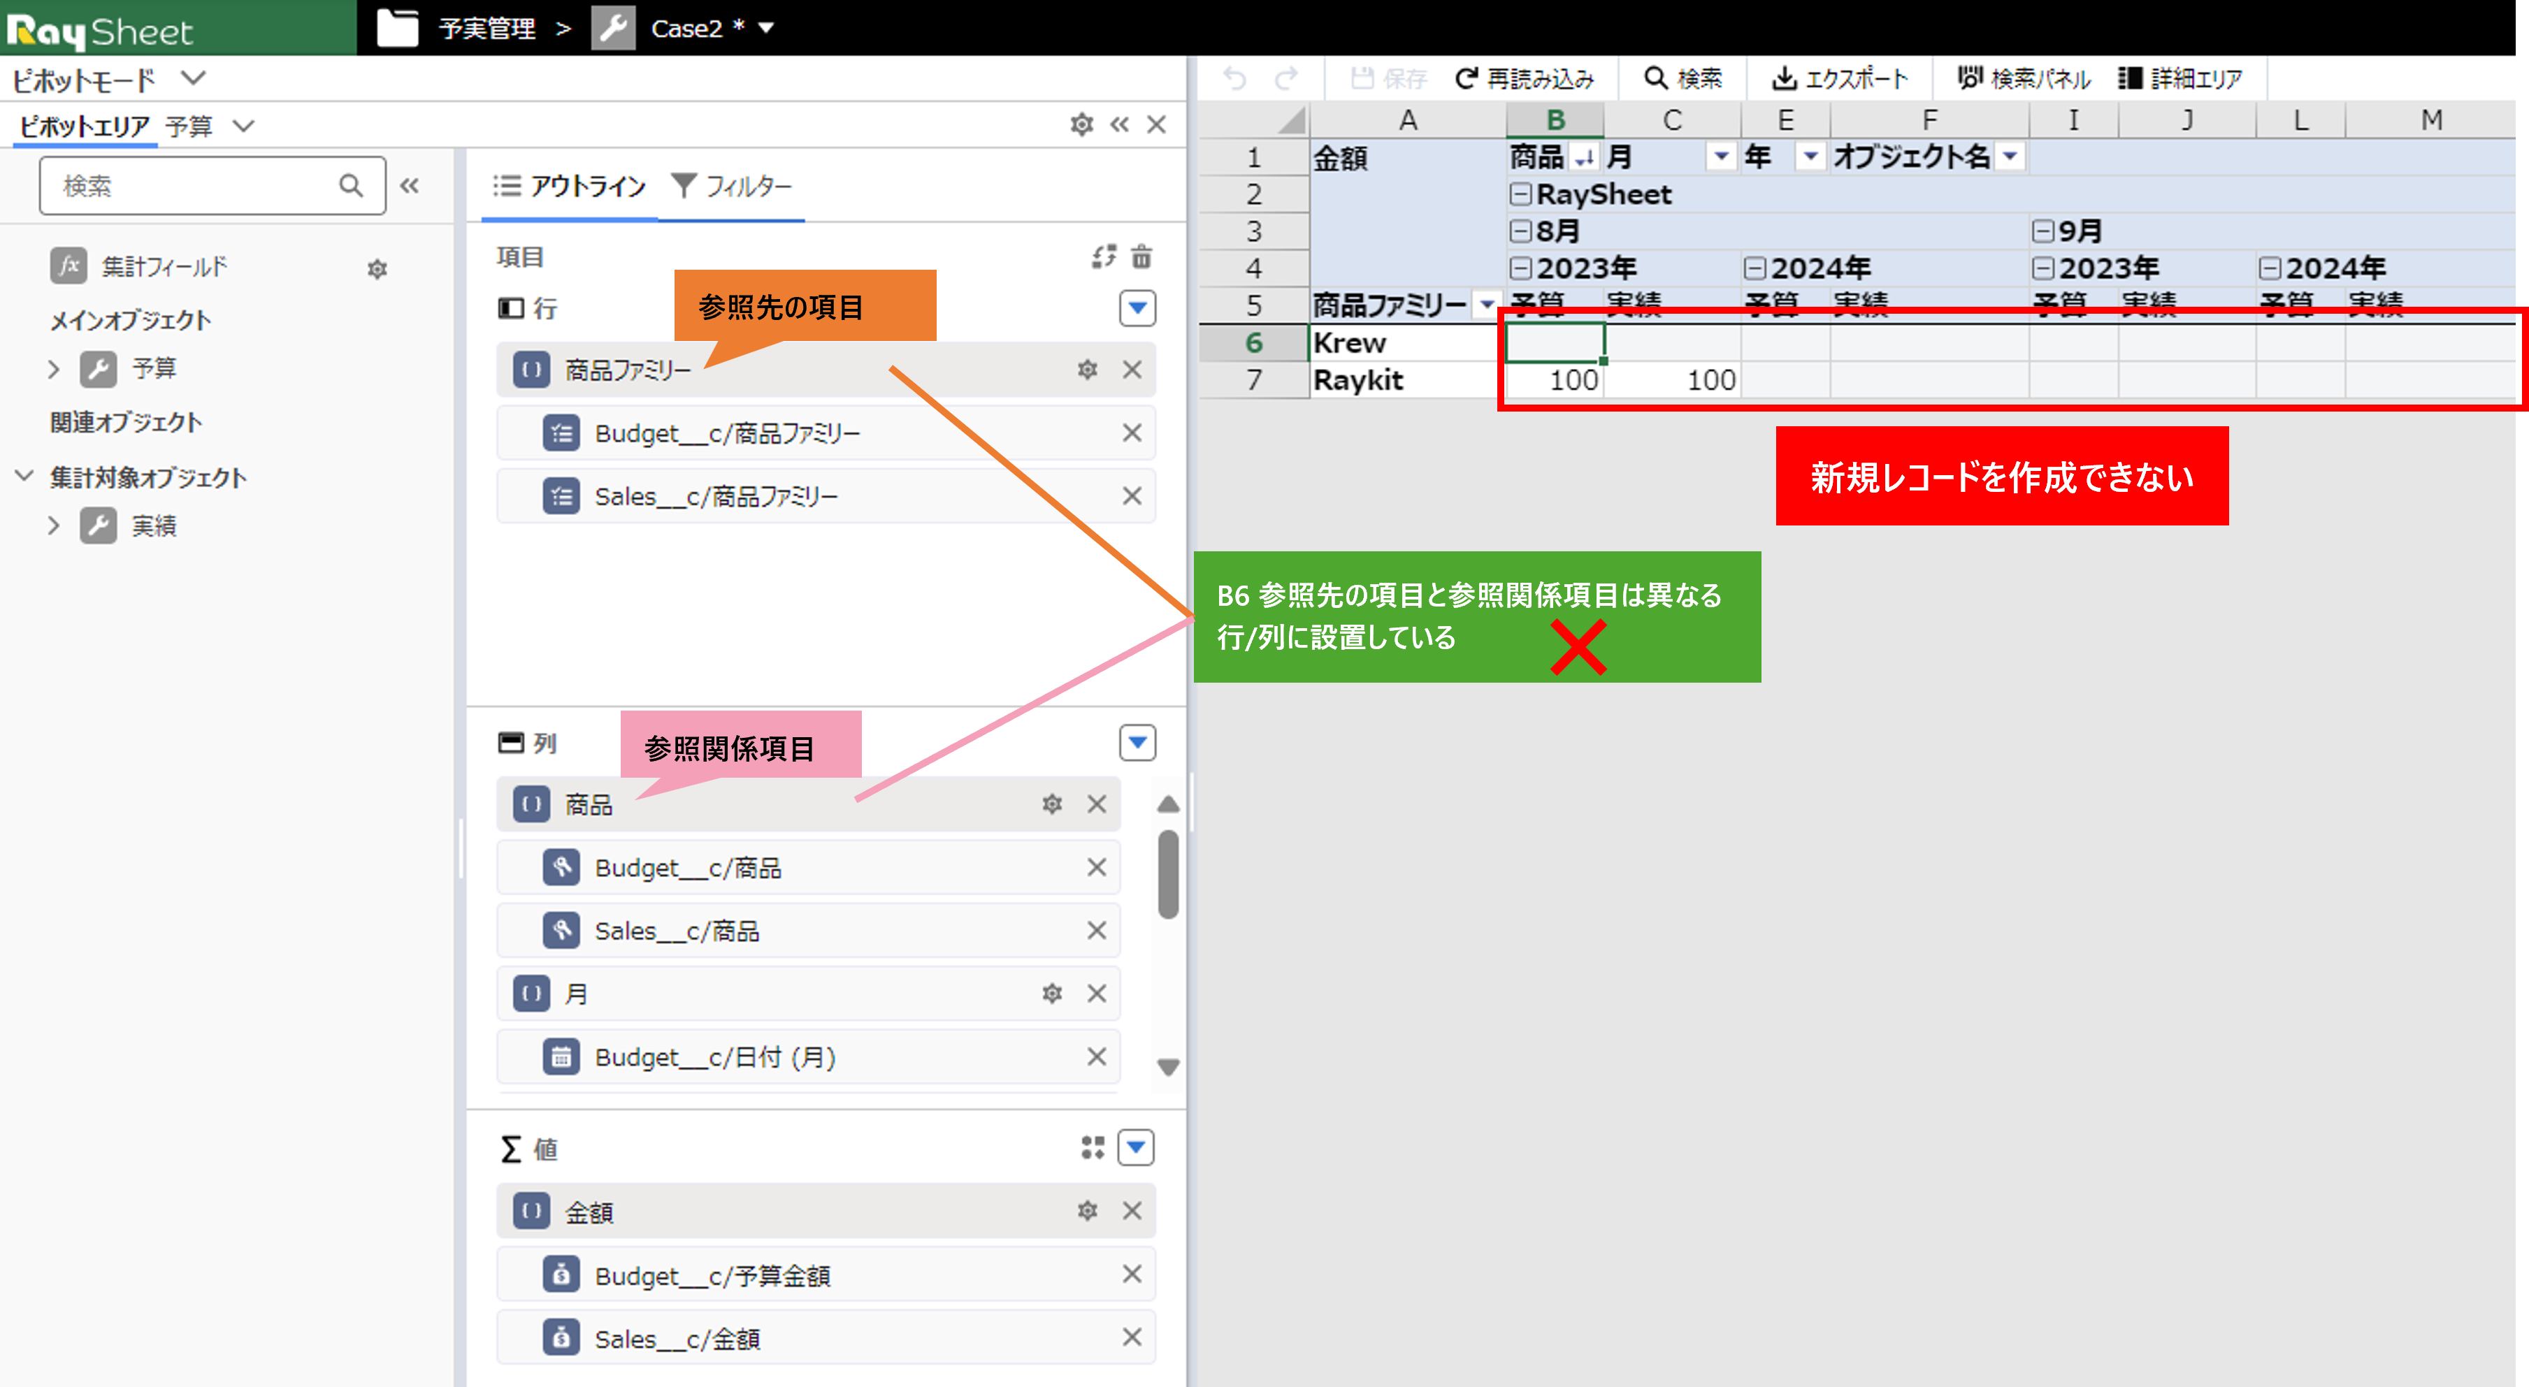
Task: Select cell C7 containing 100
Action: [1672, 381]
